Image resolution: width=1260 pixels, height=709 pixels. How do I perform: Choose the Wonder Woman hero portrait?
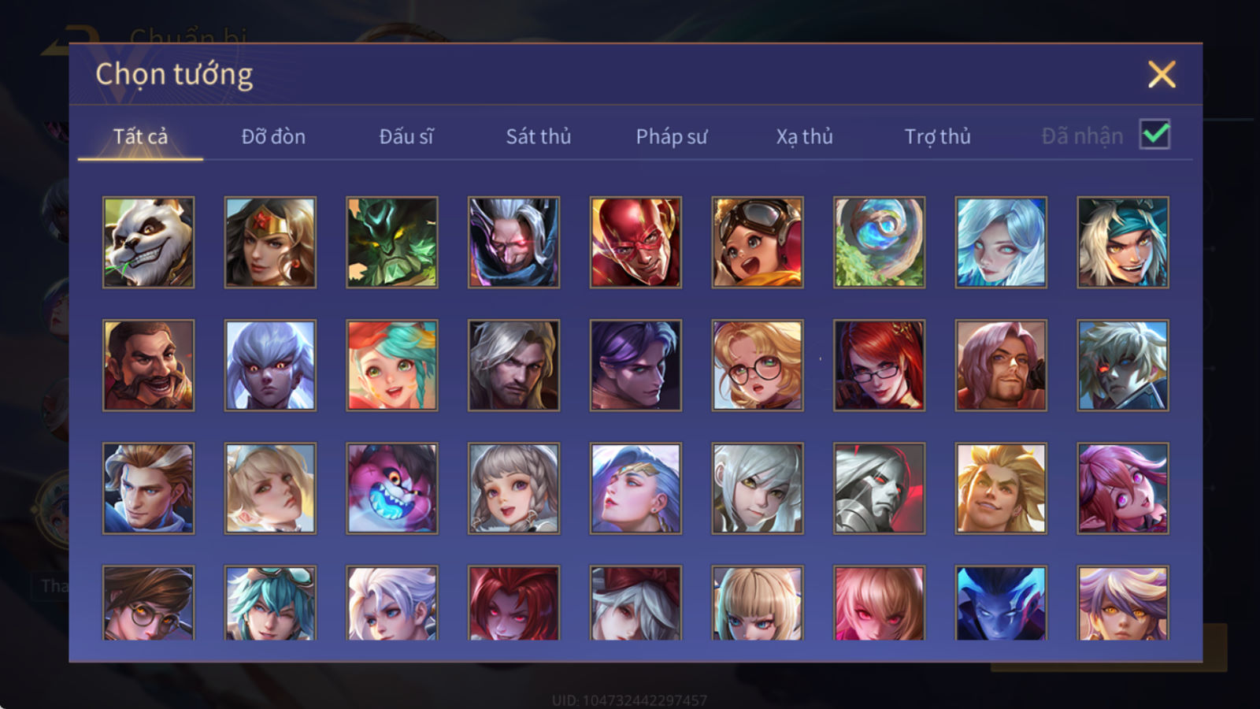point(270,242)
